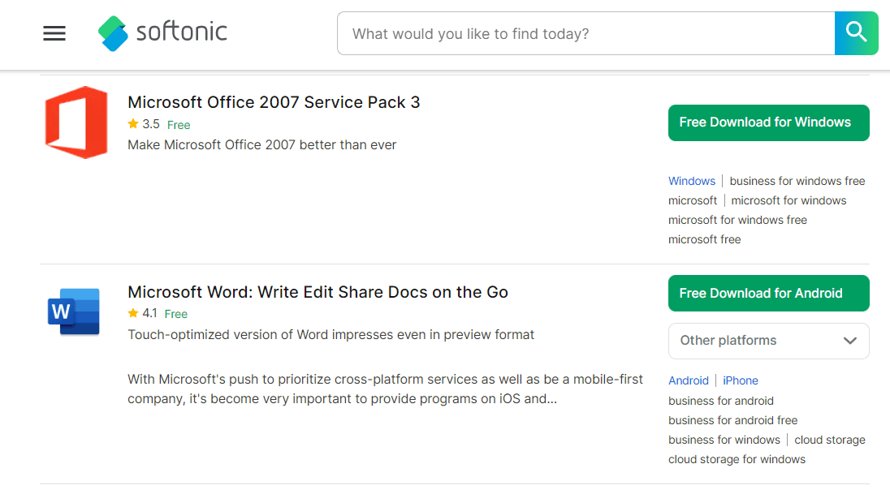Click the Microsoft Word app icon
The image size is (890, 494).
73,311
